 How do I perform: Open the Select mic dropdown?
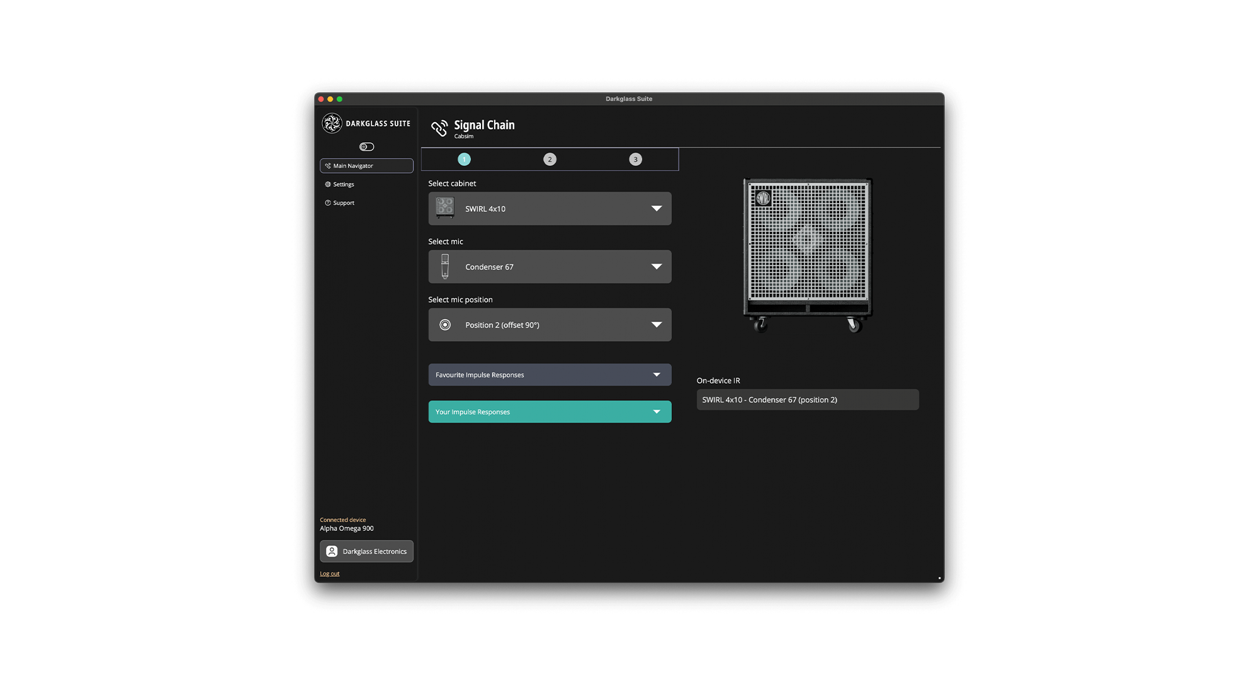pyautogui.click(x=656, y=267)
